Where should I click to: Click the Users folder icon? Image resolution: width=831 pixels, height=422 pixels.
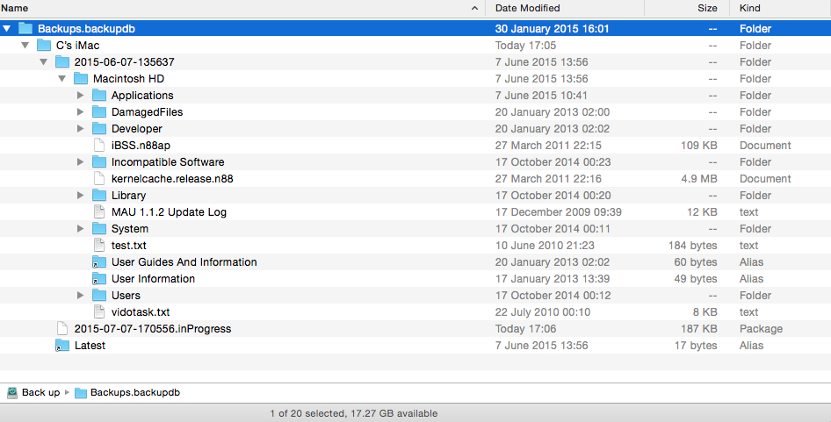pyautogui.click(x=99, y=296)
